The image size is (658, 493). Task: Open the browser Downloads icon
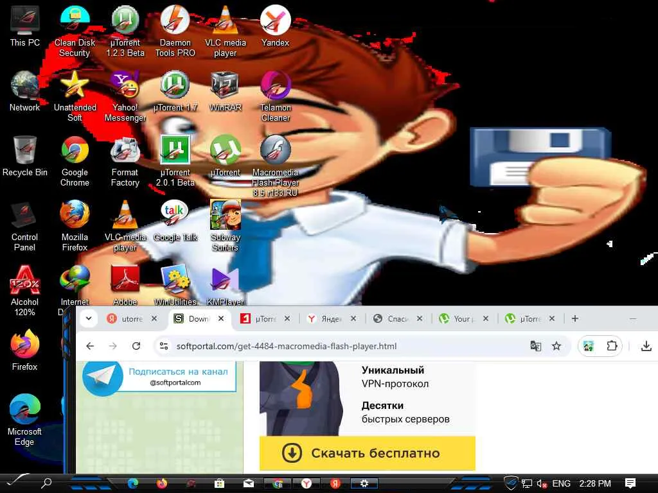tap(646, 346)
